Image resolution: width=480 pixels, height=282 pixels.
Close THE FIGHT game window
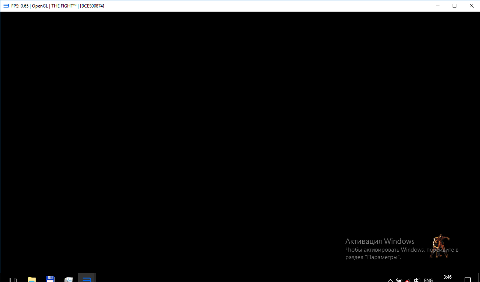click(472, 6)
